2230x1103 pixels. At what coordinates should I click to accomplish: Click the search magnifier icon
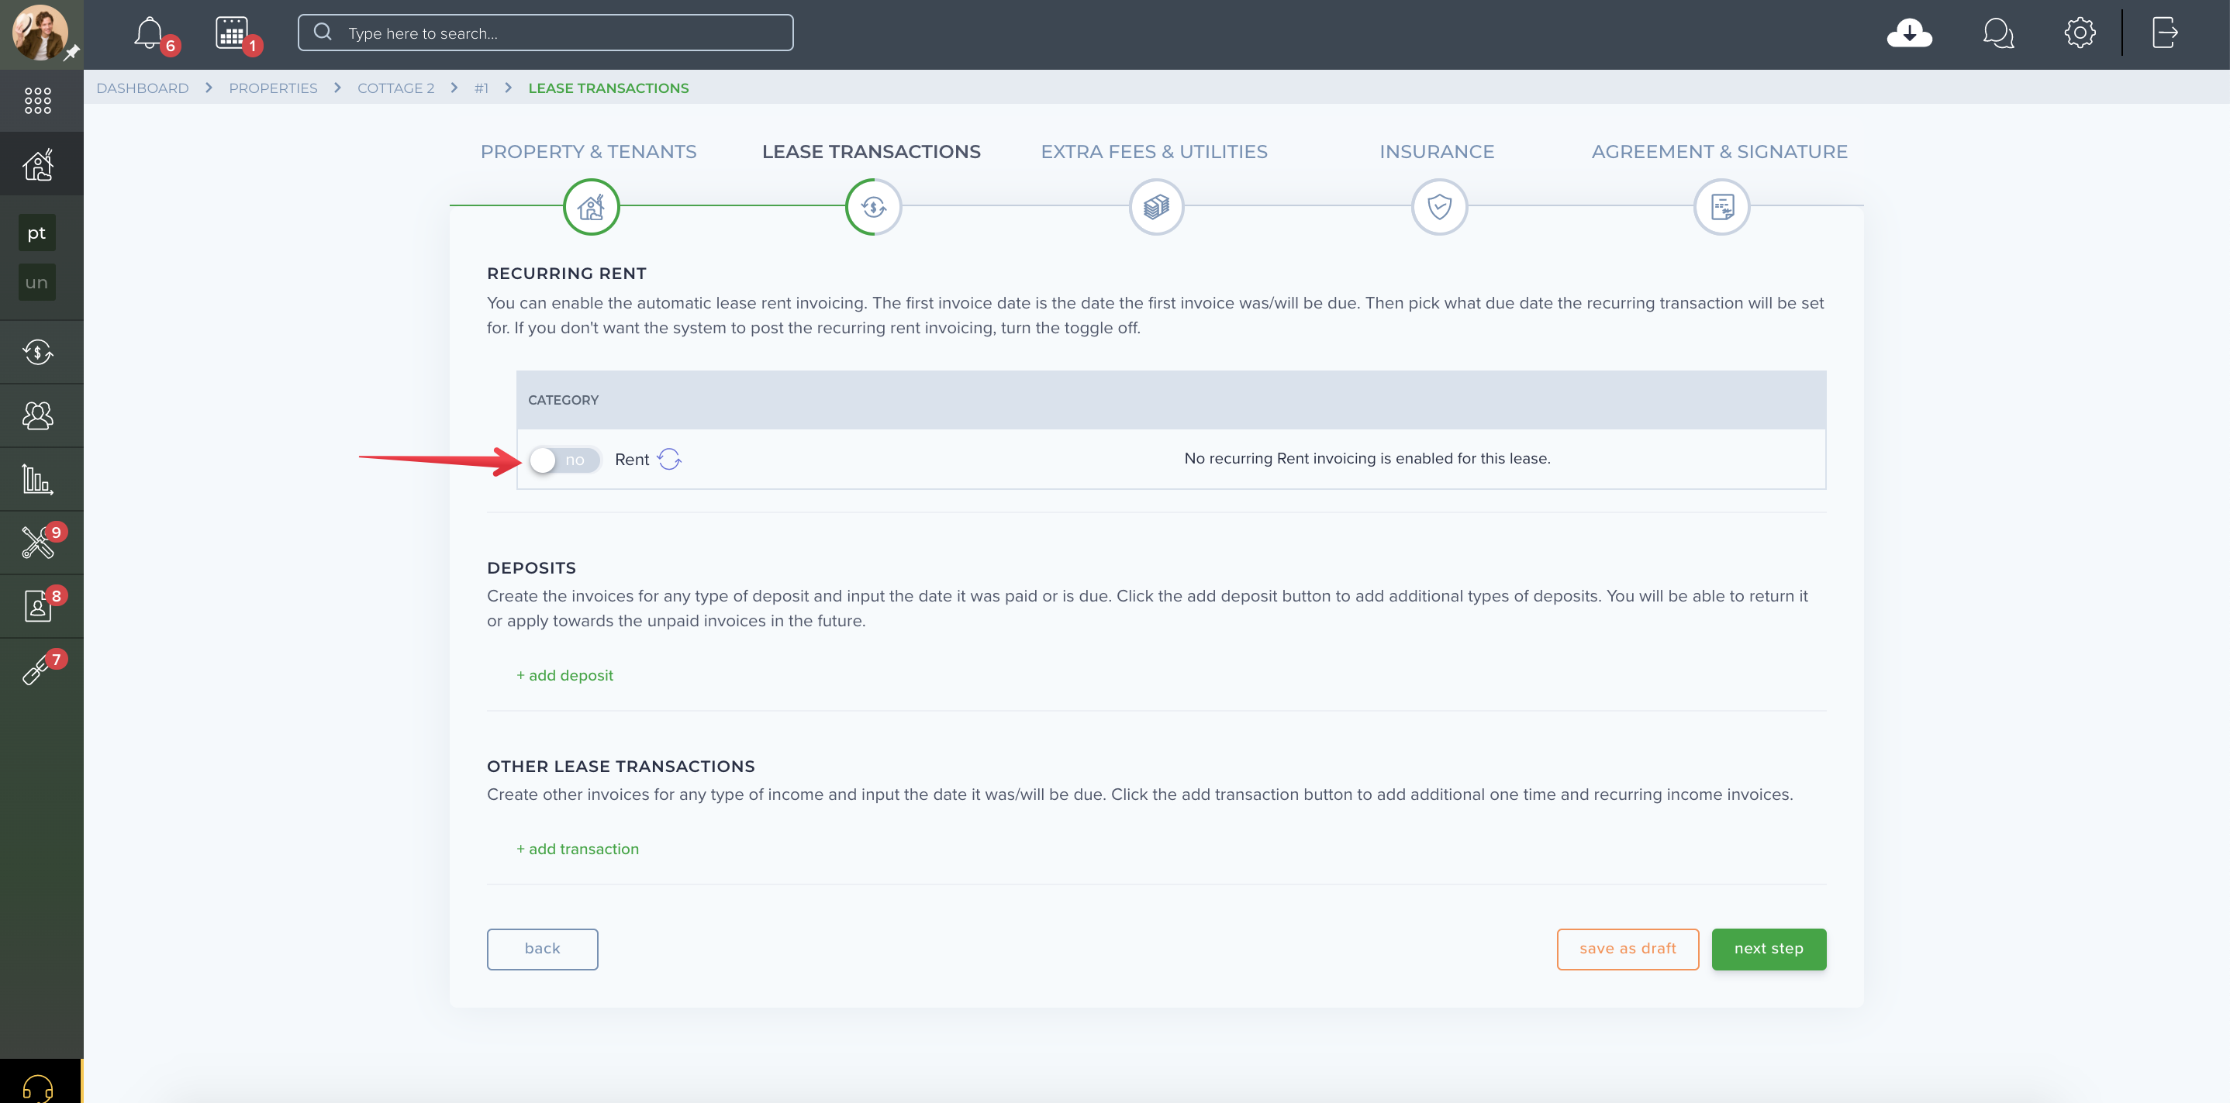tap(323, 32)
